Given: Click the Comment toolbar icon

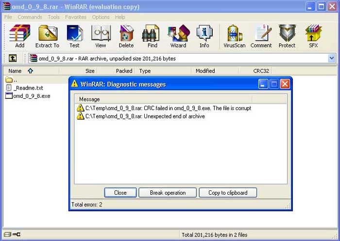Looking at the screenshot, I should pos(263,33).
